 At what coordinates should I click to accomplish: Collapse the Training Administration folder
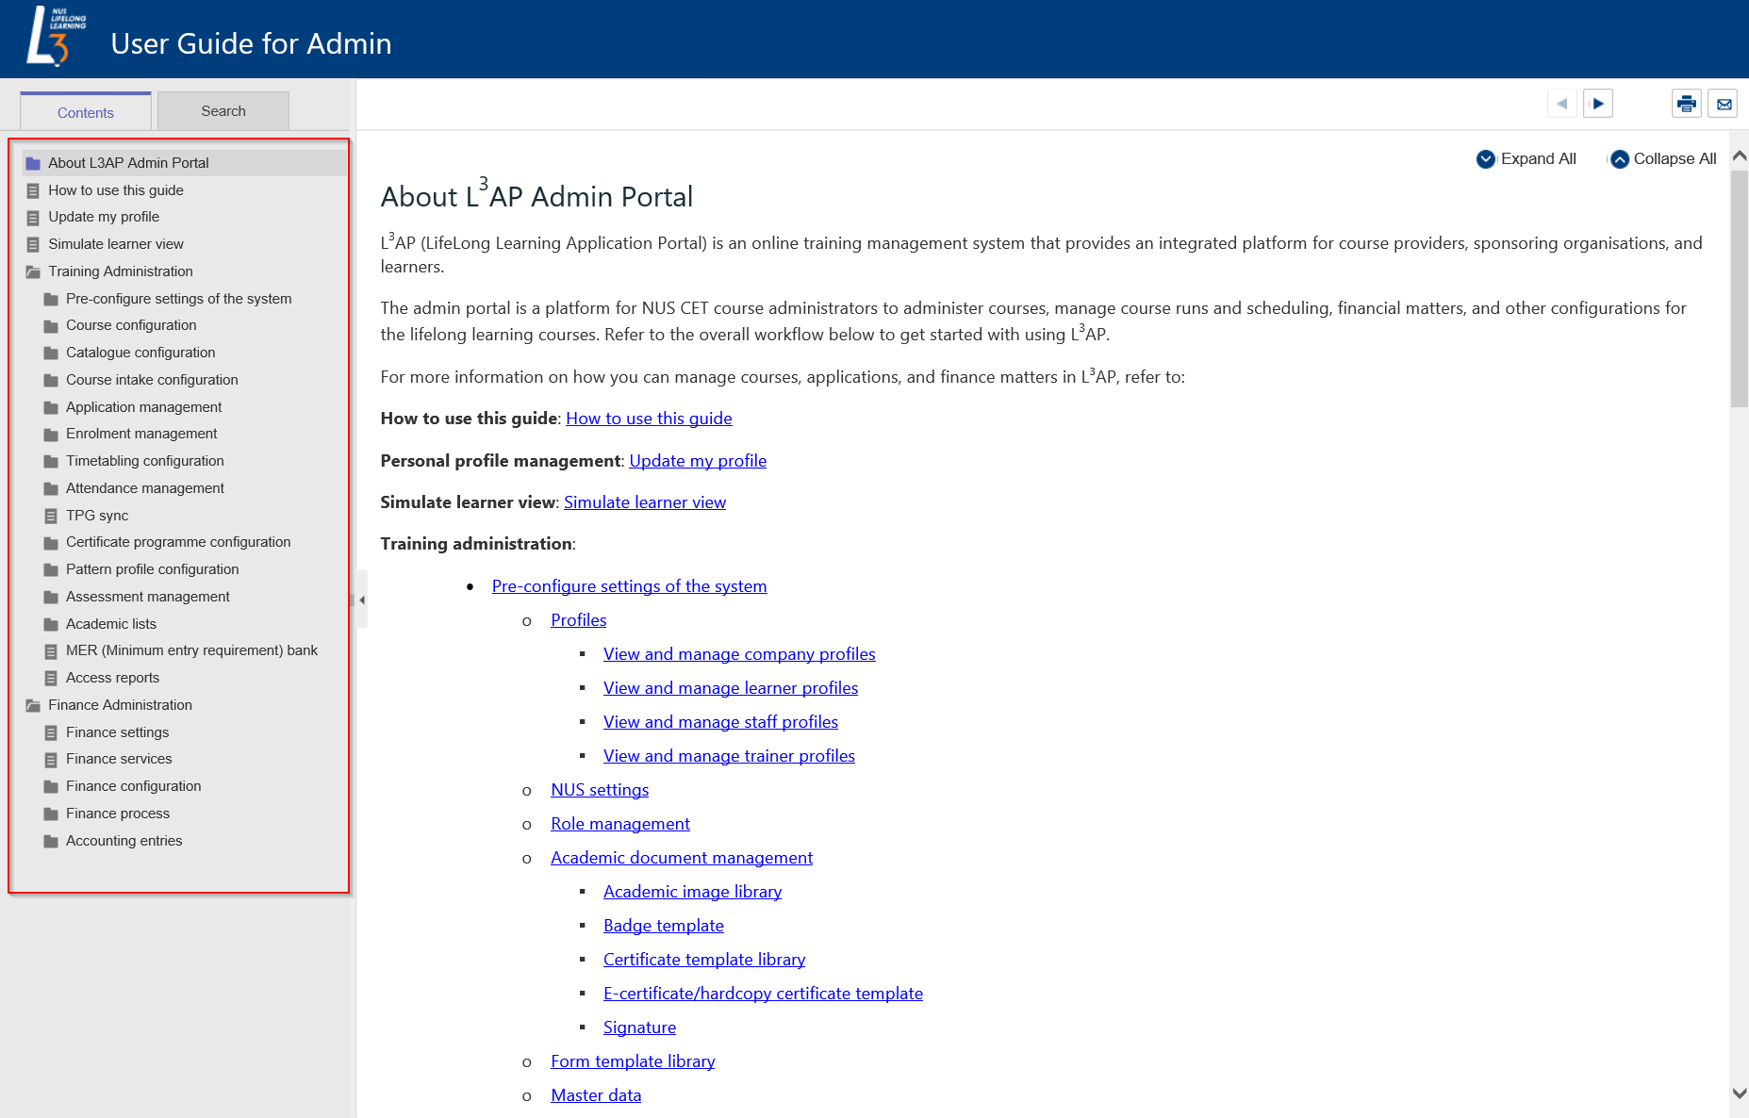pyautogui.click(x=33, y=271)
